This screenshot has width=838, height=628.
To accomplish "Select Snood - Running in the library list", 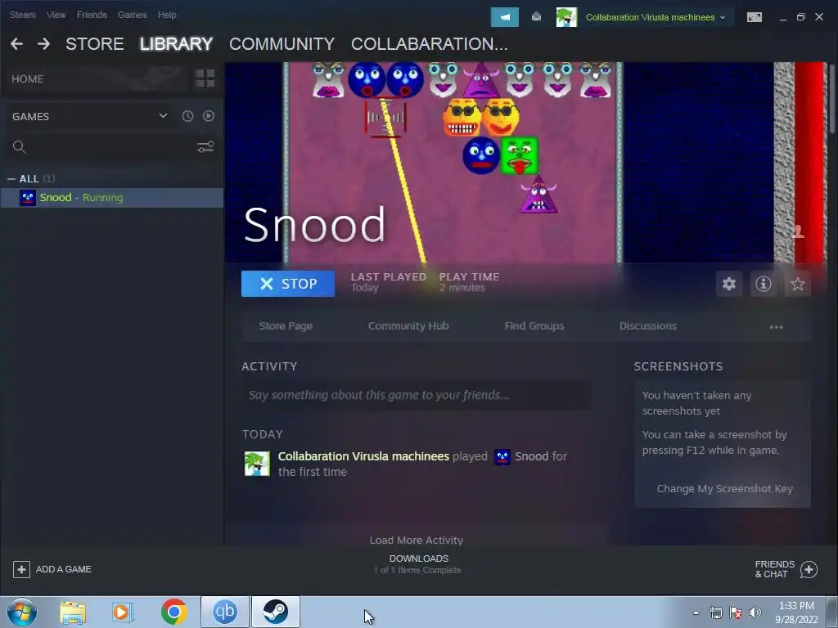I will 111,198.
